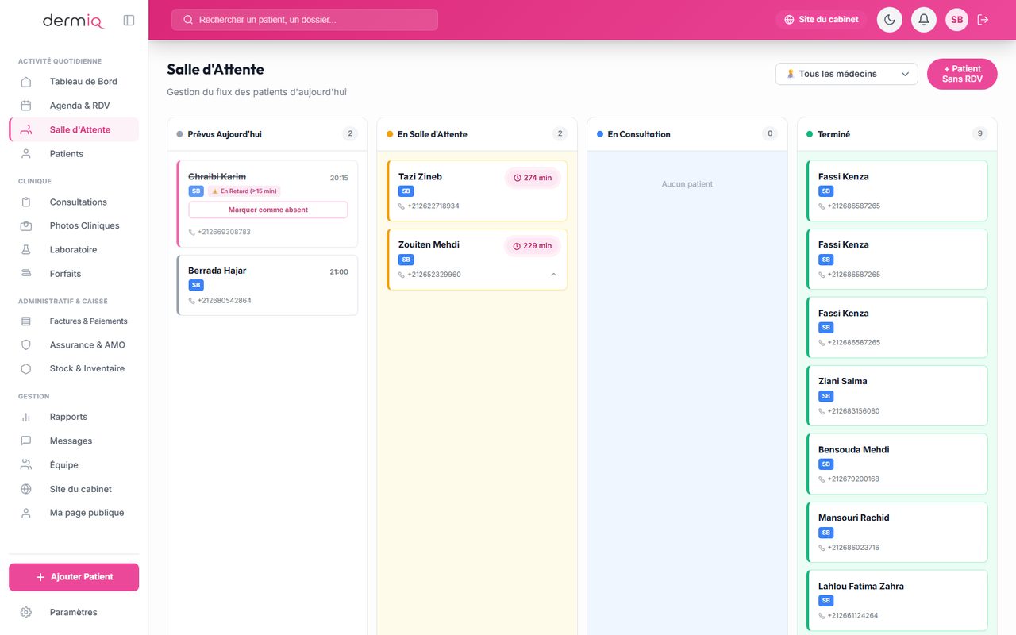
Task: Click the camera icon for Photos Cliniques
Action: click(x=26, y=225)
